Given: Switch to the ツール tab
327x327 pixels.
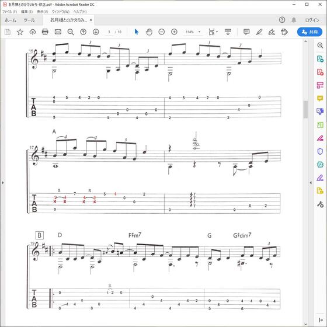Looking at the screenshot, I should (x=29, y=20).
